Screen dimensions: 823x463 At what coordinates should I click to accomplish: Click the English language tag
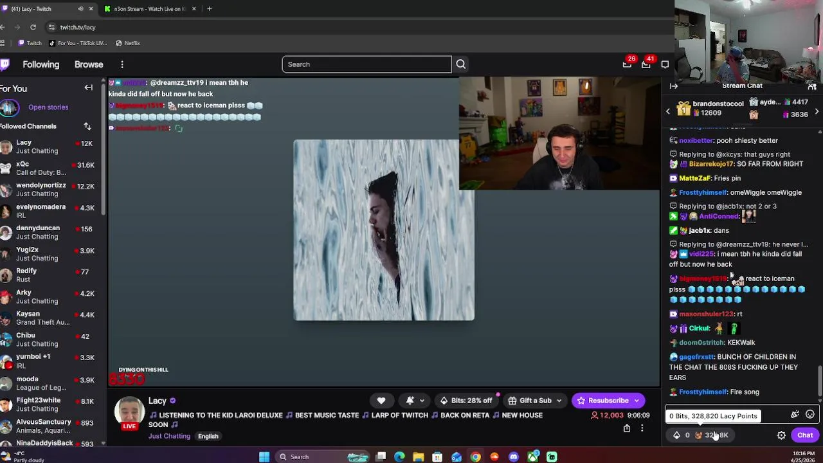(x=208, y=436)
